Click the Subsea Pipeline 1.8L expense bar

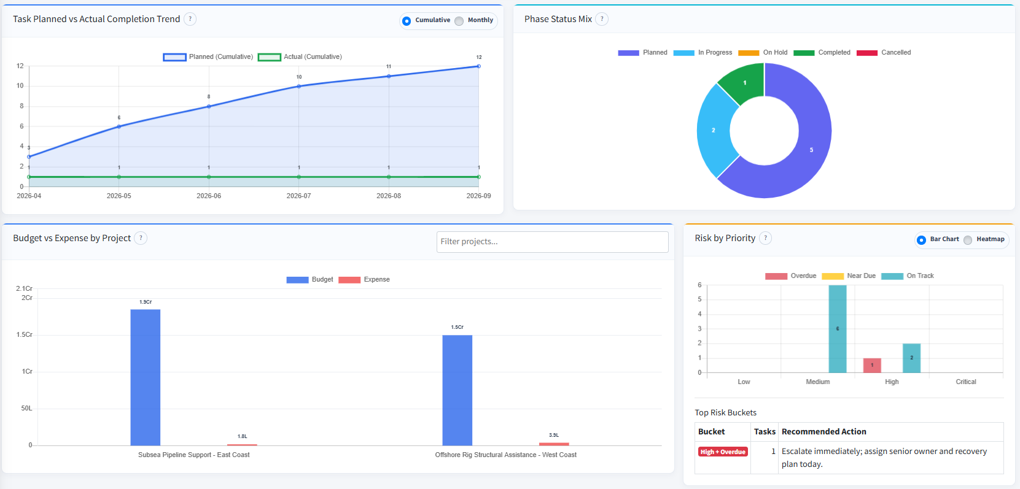(x=242, y=444)
